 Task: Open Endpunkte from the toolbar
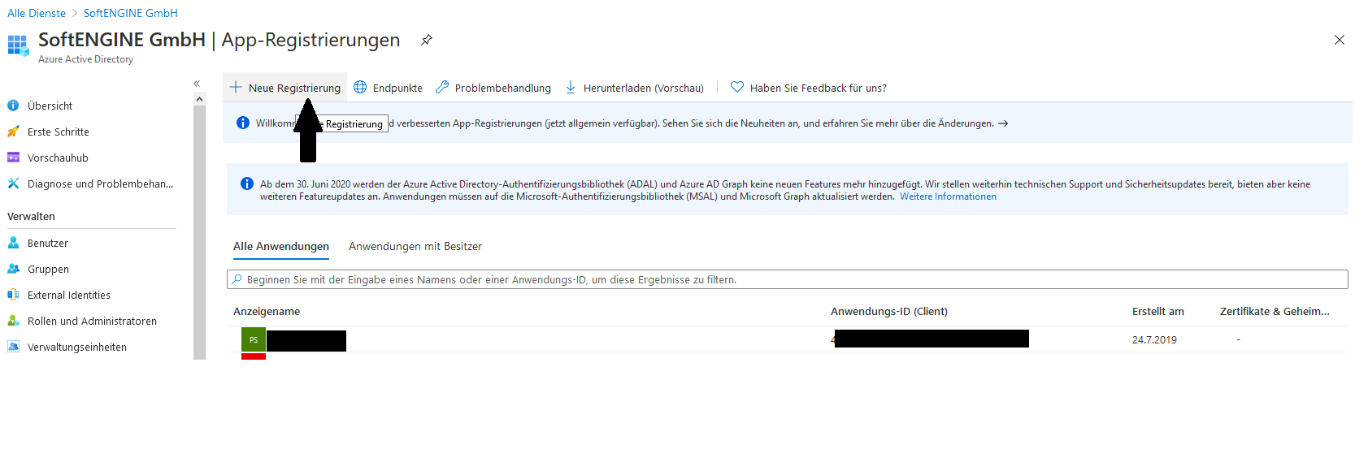[389, 88]
